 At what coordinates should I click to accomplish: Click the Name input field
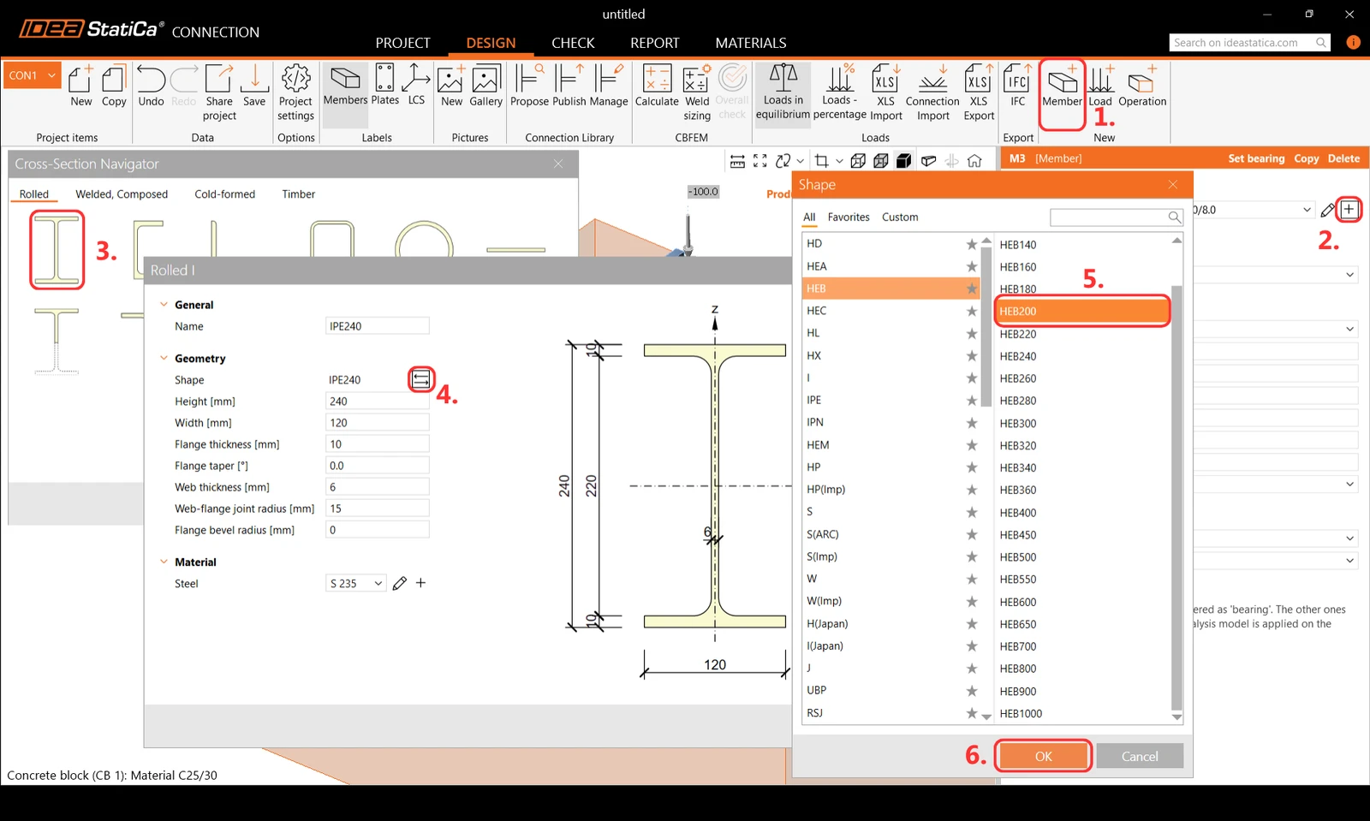pos(378,326)
